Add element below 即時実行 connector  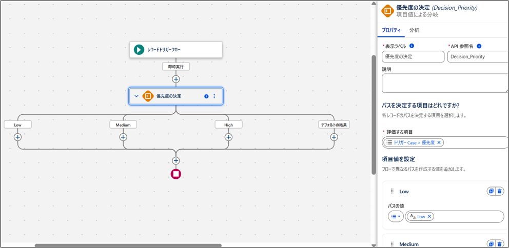coord(176,79)
